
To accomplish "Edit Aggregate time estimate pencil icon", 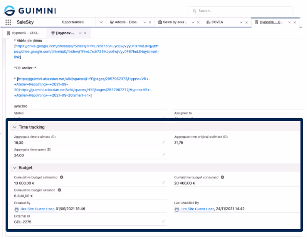I will coord(164,142).
